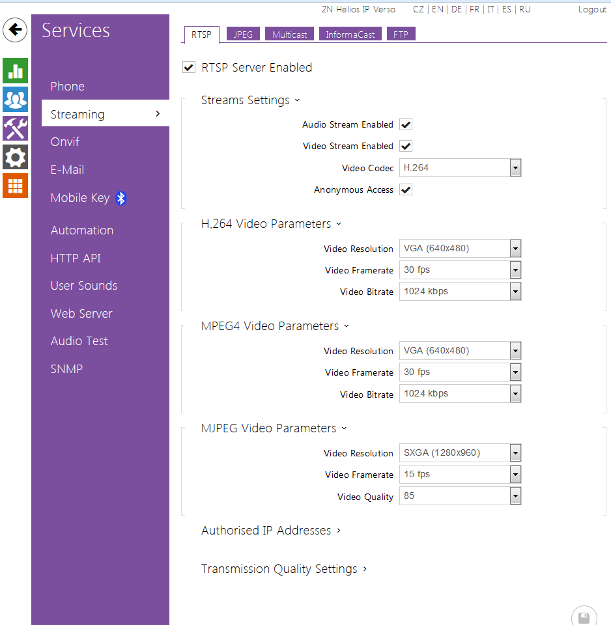The height and width of the screenshot is (625, 611).
Task: Click the orange grid icon
Action: coord(15,186)
